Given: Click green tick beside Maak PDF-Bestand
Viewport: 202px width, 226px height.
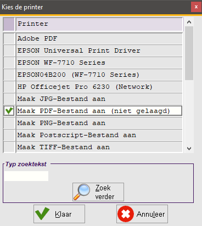Looking at the screenshot, I should pos(9,111).
